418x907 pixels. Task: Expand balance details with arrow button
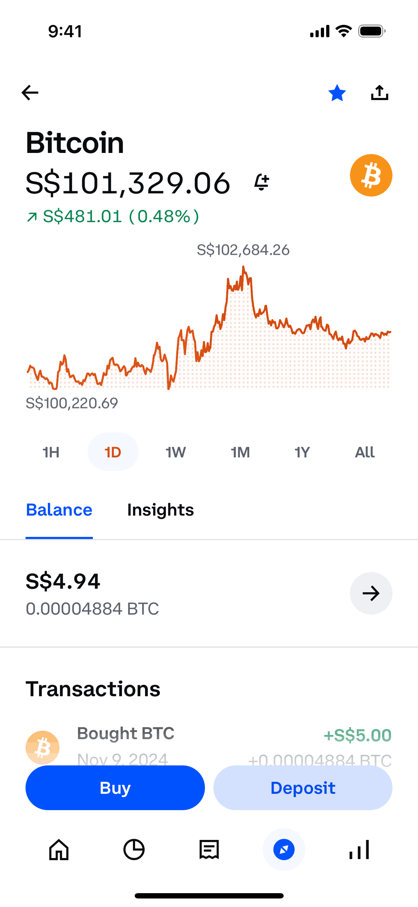pos(371,593)
